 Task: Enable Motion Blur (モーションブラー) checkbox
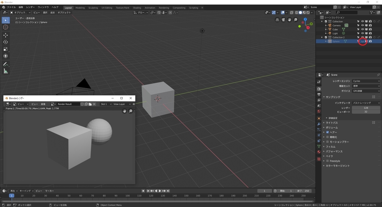tap(327, 142)
